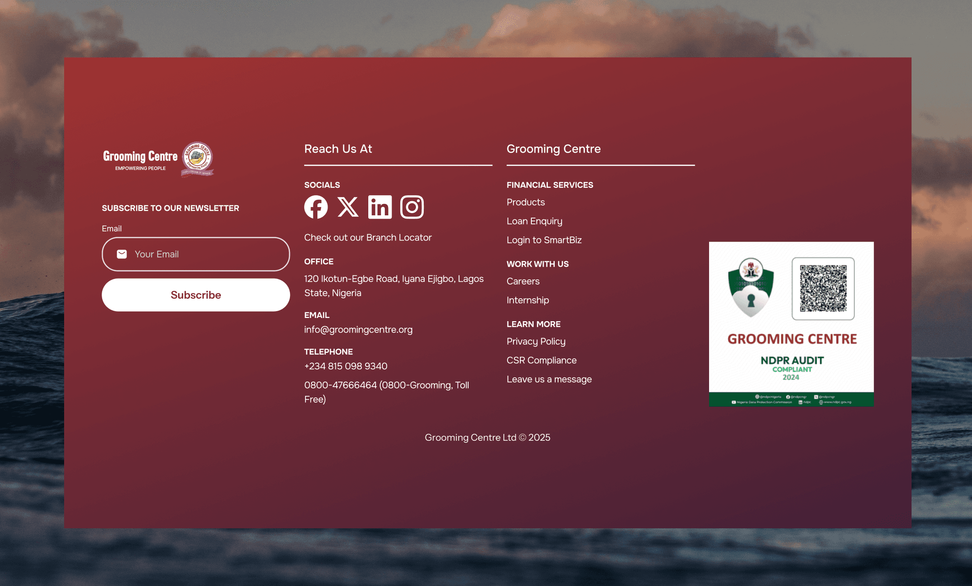The width and height of the screenshot is (972, 586).
Task: Click the envelope icon in email field
Action: click(122, 254)
